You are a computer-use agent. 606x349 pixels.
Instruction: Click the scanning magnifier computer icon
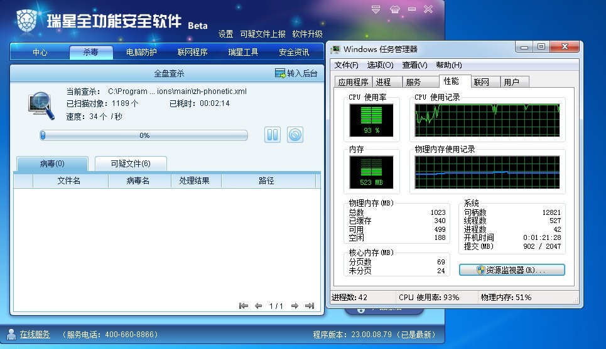(41, 105)
